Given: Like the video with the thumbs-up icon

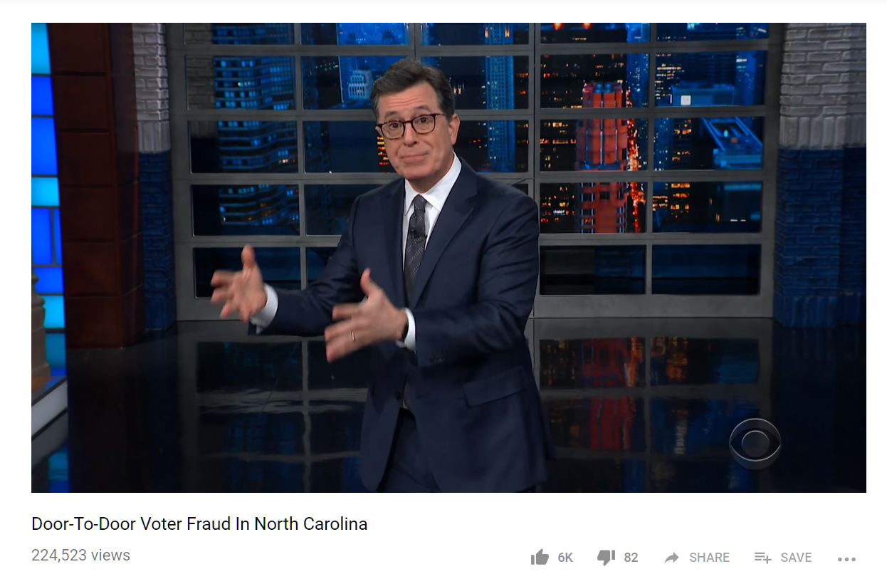Looking at the screenshot, I should pyautogui.click(x=540, y=557).
